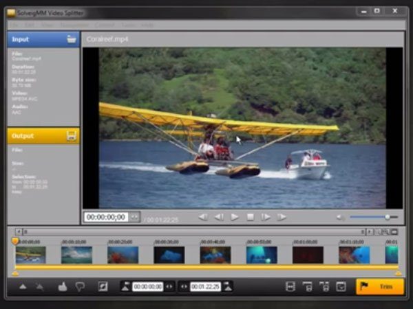
Task: Click the yellow Trim button
Action: pos(379,286)
